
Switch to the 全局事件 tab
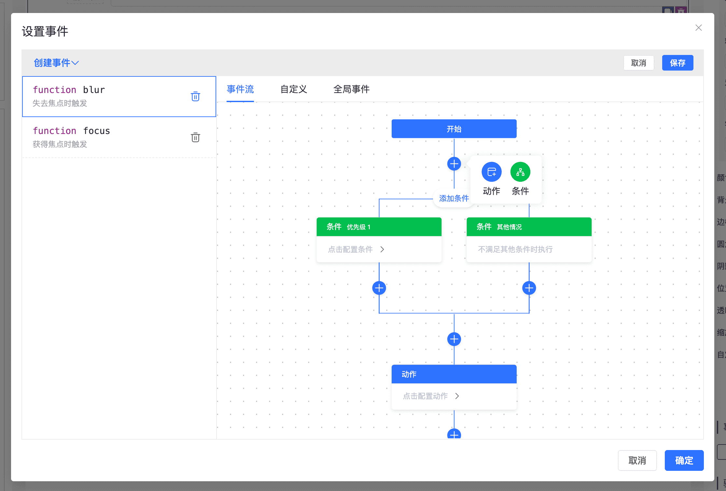[351, 89]
